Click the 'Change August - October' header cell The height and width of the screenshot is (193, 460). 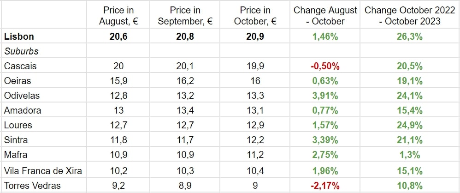[325, 15]
